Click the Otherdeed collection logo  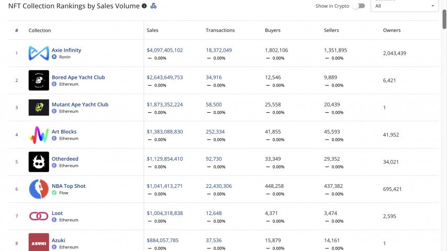coord(39,162)
